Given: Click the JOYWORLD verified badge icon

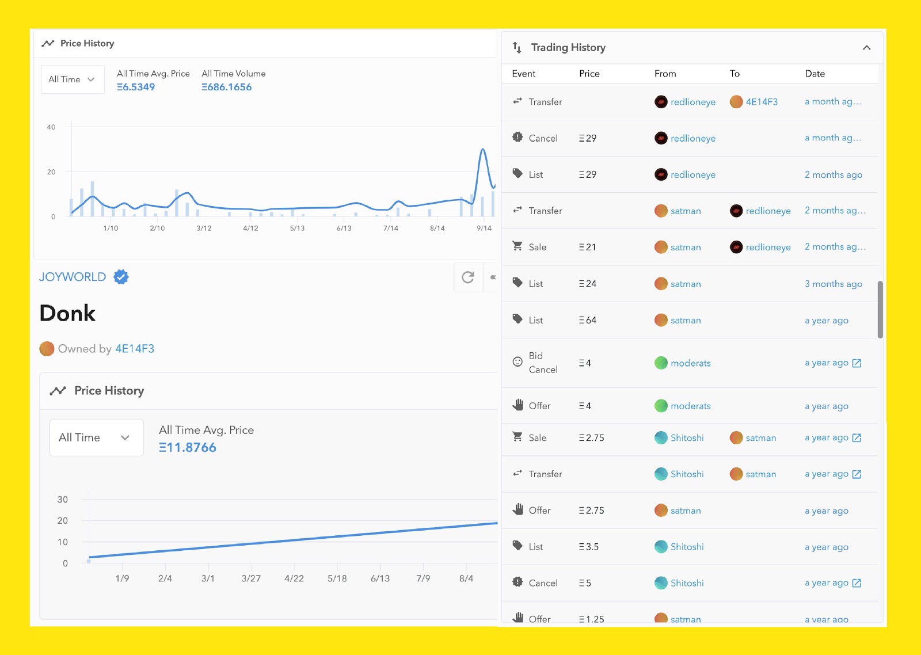Looking at the screenshot, I should [x=121, y=277].
